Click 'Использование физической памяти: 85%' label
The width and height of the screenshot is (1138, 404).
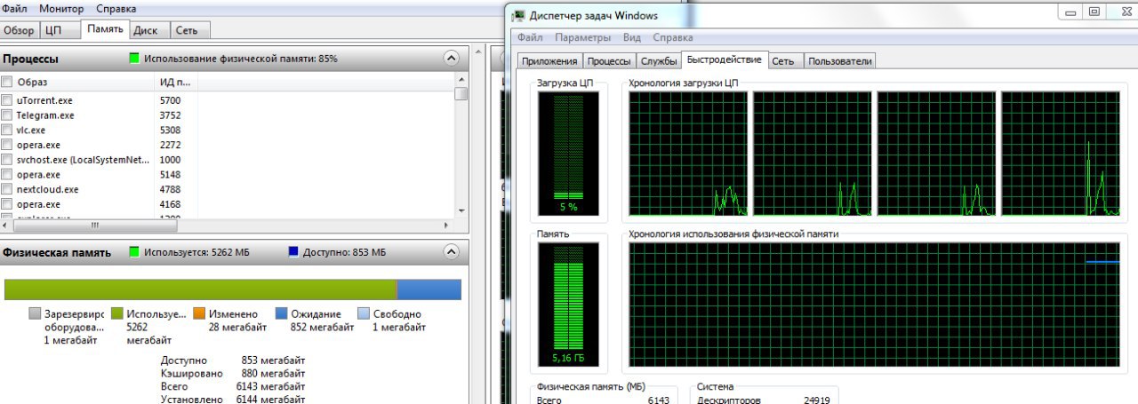pyautogui.click(x=241, y=59)
